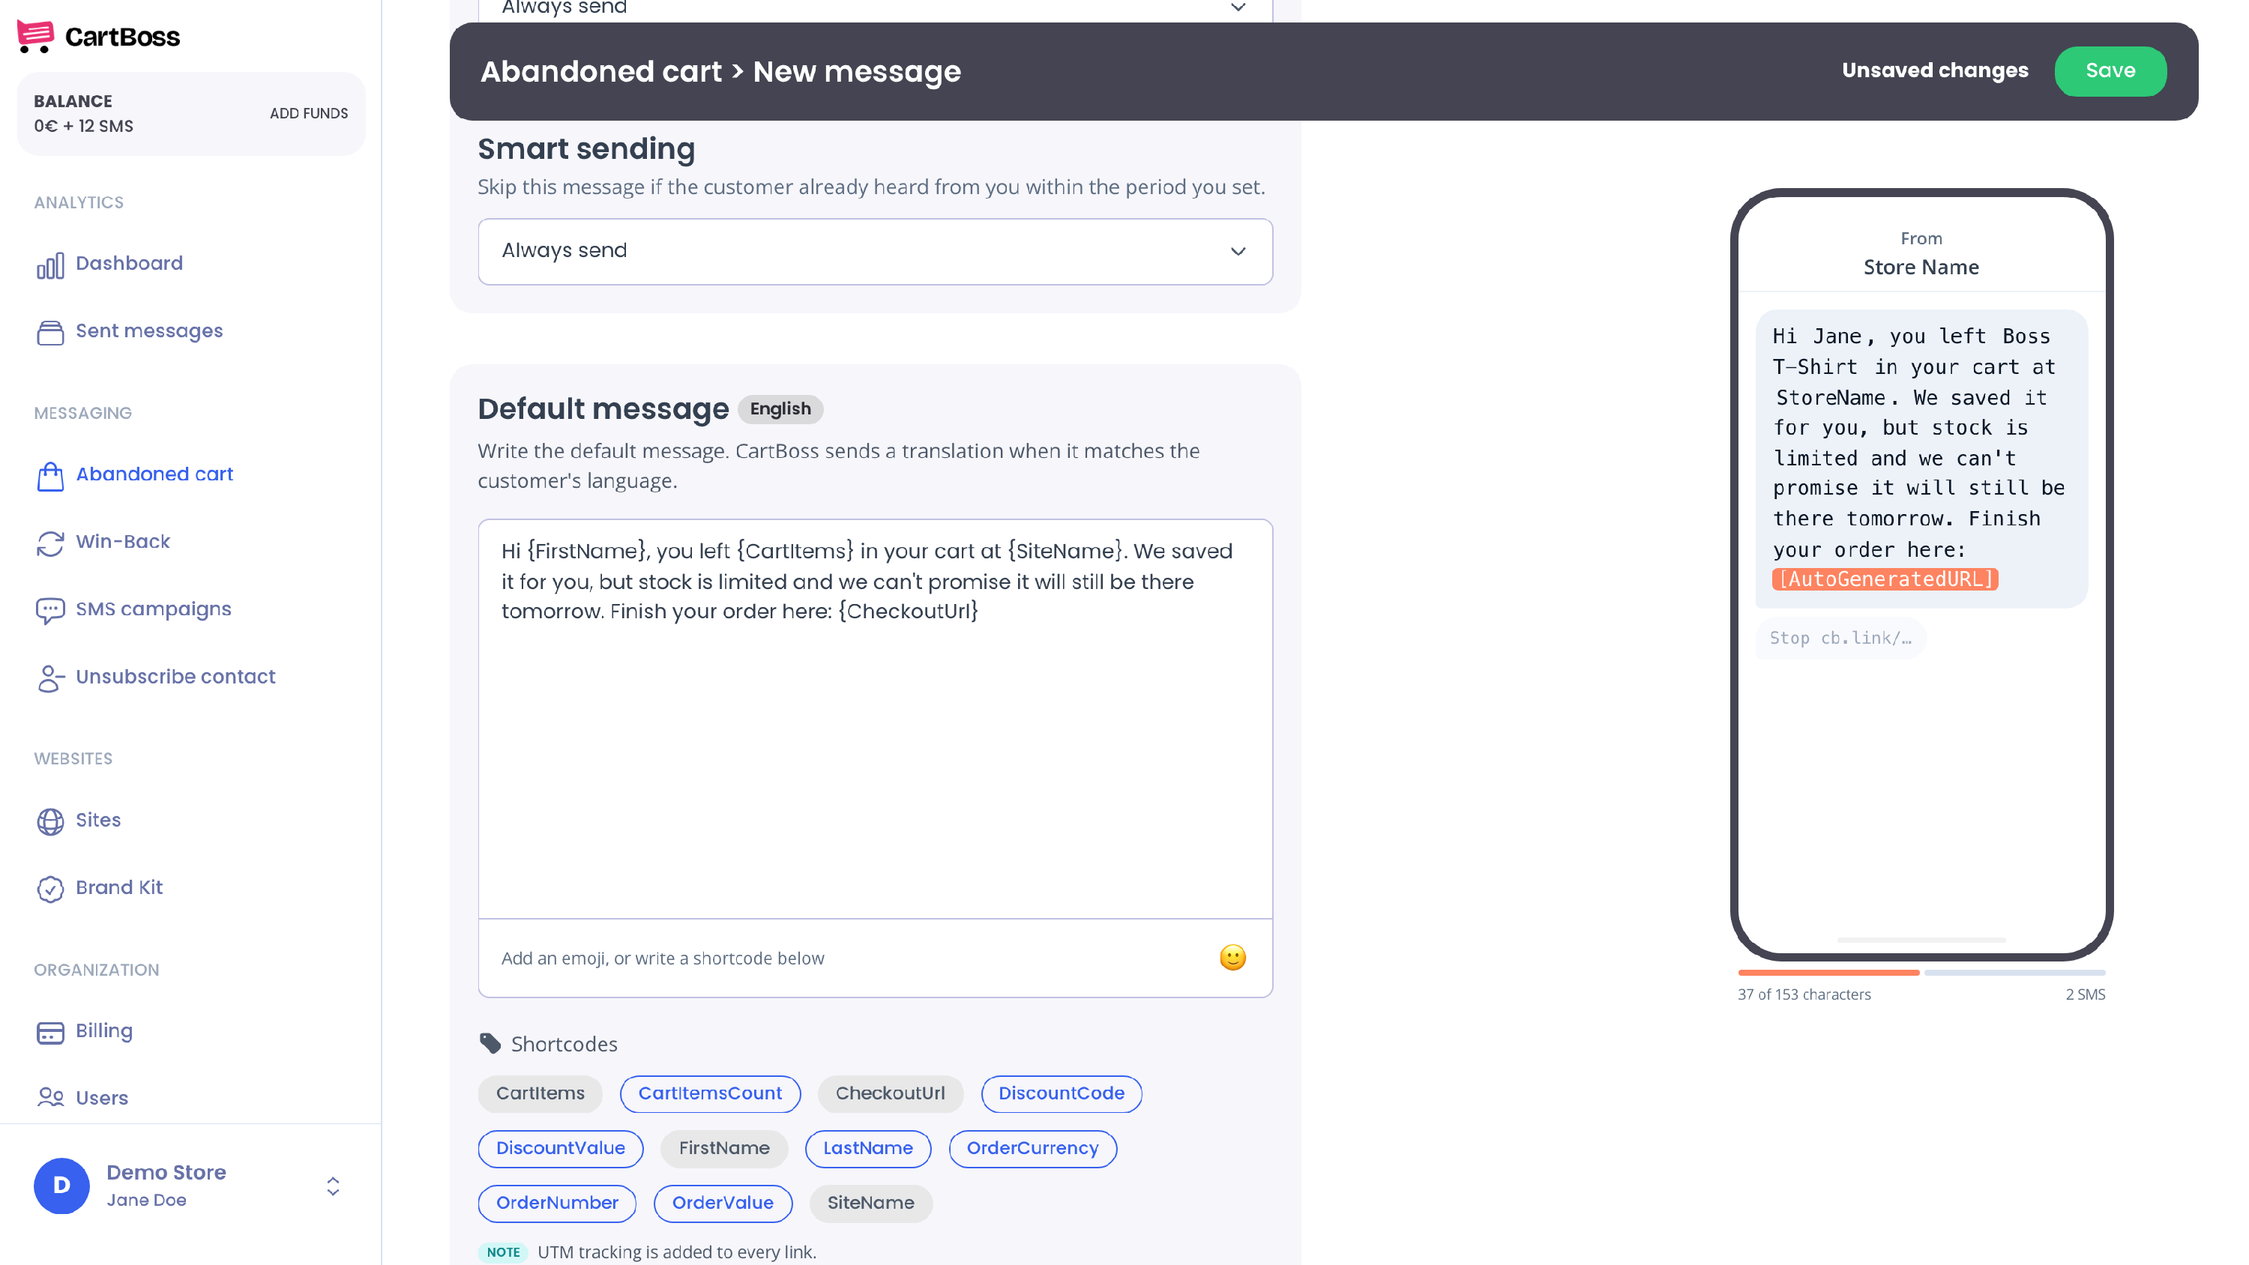Click the Sent messages inbox icon
2249x1265 pixels.
pos(49,333)
